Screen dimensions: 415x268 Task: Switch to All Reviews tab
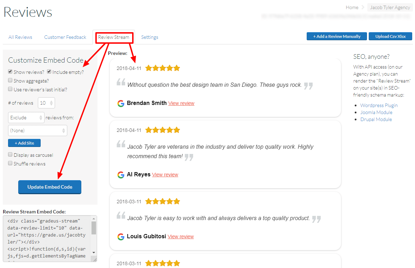[x=20, y=37]
